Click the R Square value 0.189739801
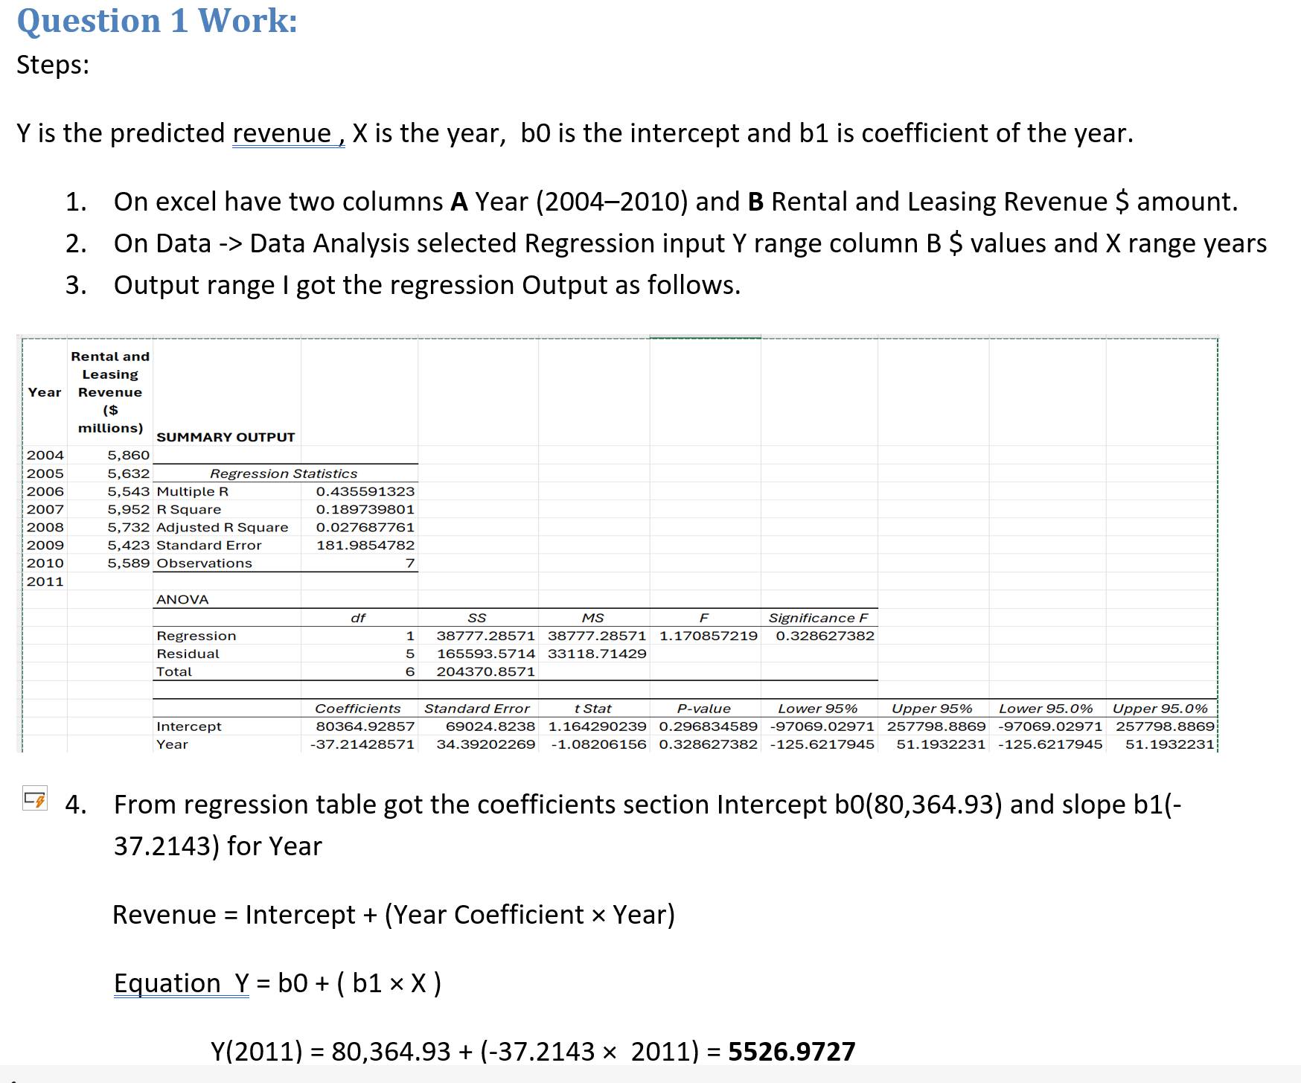The height and width of the screenshot is (1083, 1301). coord(365,509)
